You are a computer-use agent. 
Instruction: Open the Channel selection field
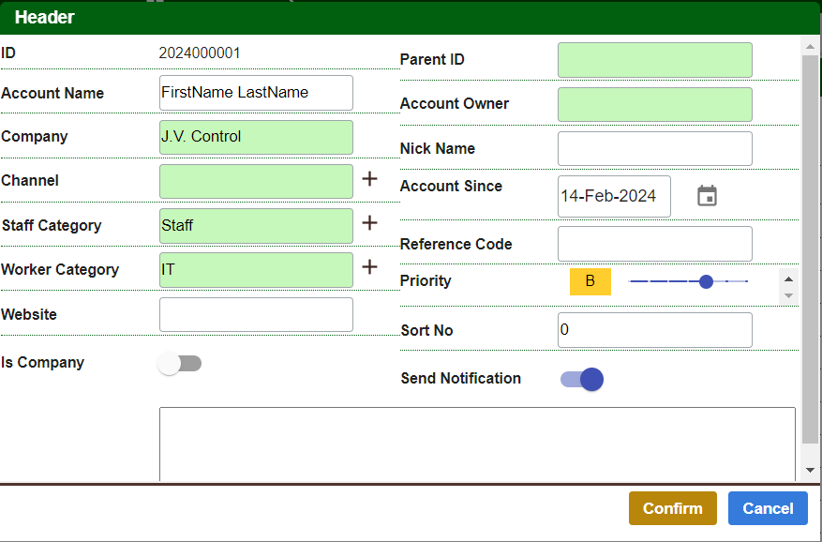click(x=256, y=181)
